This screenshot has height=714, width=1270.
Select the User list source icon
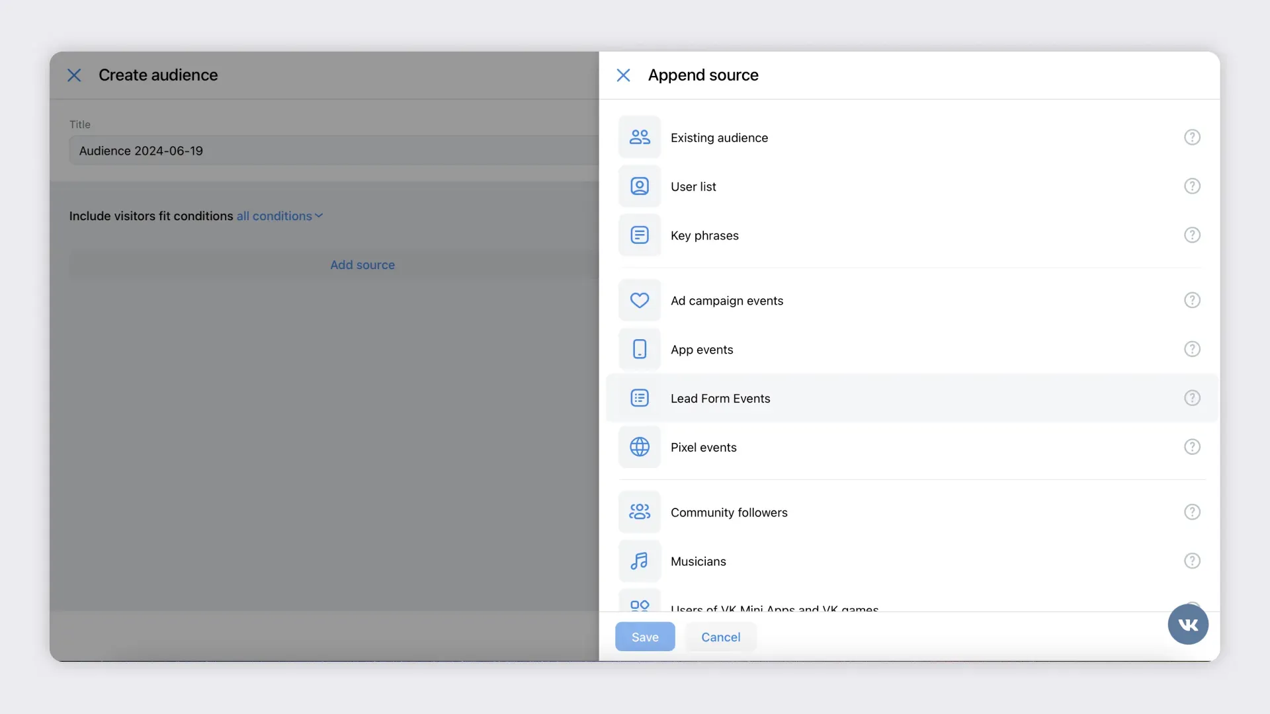pyautogui.click(x=639, y=186)
